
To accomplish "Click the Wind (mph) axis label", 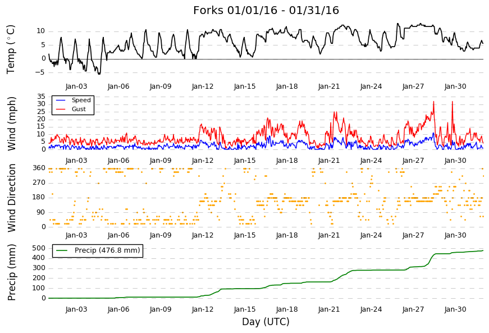I will [11, 124].
